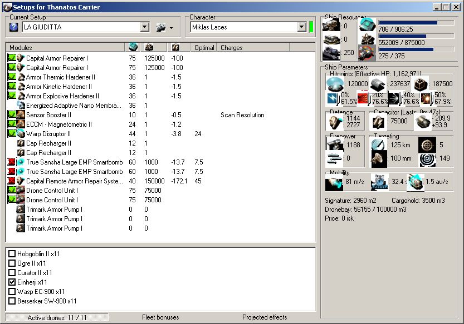Click the blue help question mark icon
Screen dimensions: 464x324
pyautogui.click(x=13, y=27)
